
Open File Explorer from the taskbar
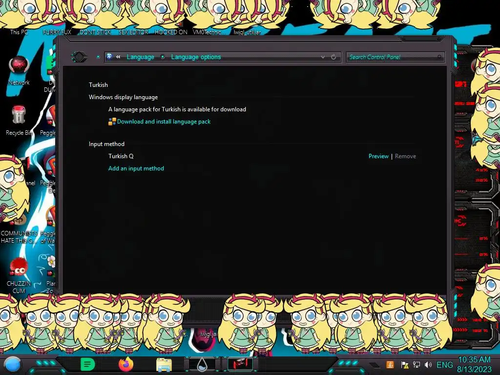point(164,365)
